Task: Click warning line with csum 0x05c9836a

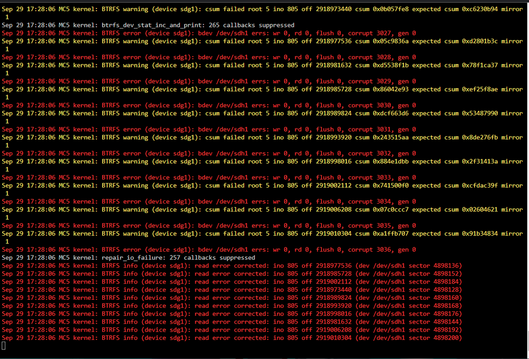Action: 262,45
